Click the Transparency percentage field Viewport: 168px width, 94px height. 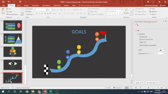159,53
